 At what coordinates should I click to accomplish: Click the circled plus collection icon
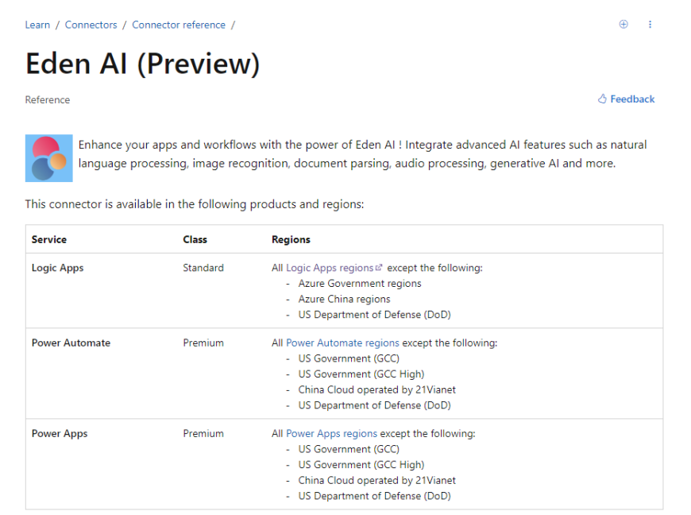click(x=623, y=25)
